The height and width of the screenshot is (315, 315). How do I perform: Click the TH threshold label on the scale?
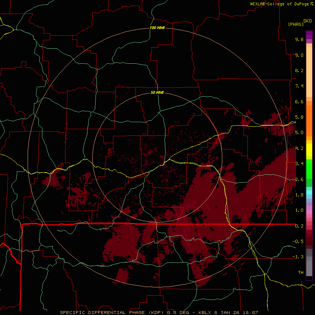[301, 273]
